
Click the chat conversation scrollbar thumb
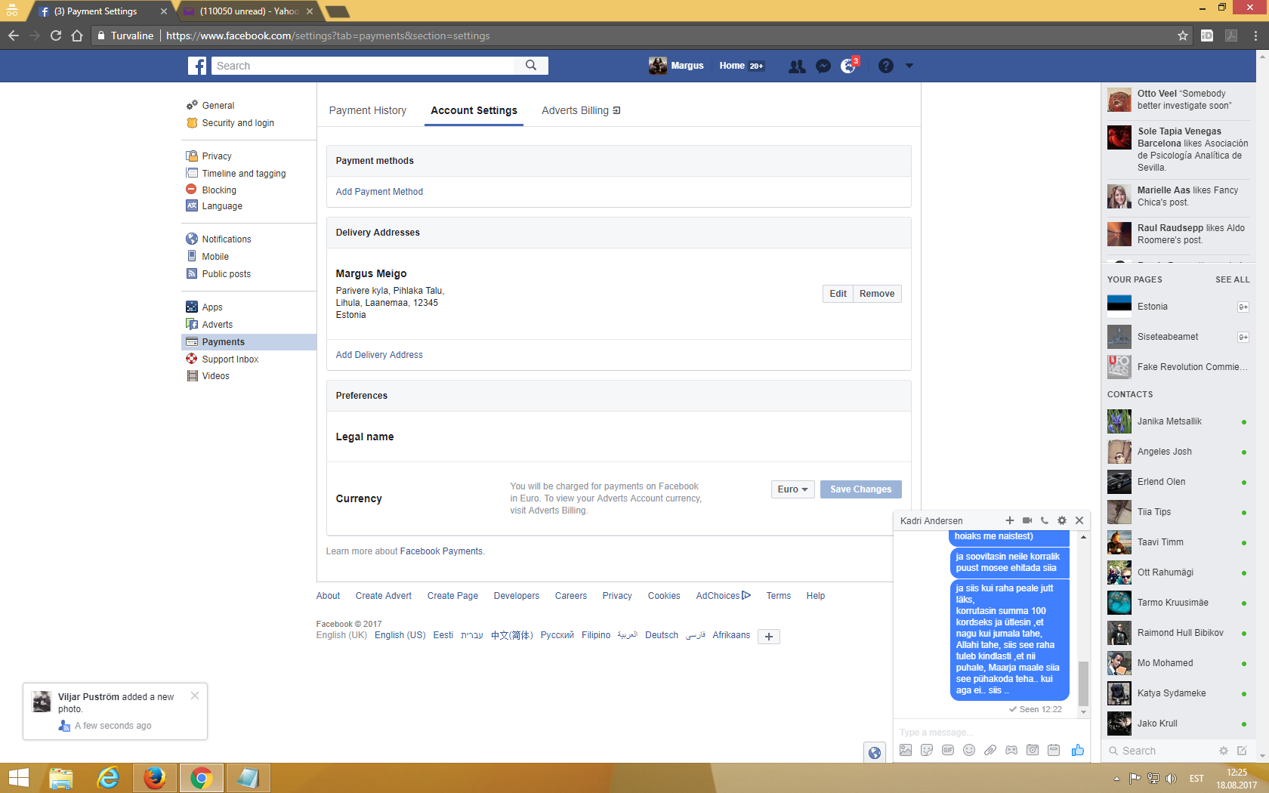(x=1083, y=683)
